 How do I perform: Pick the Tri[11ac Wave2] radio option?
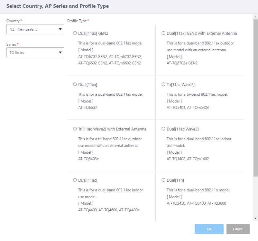[163, 84]
